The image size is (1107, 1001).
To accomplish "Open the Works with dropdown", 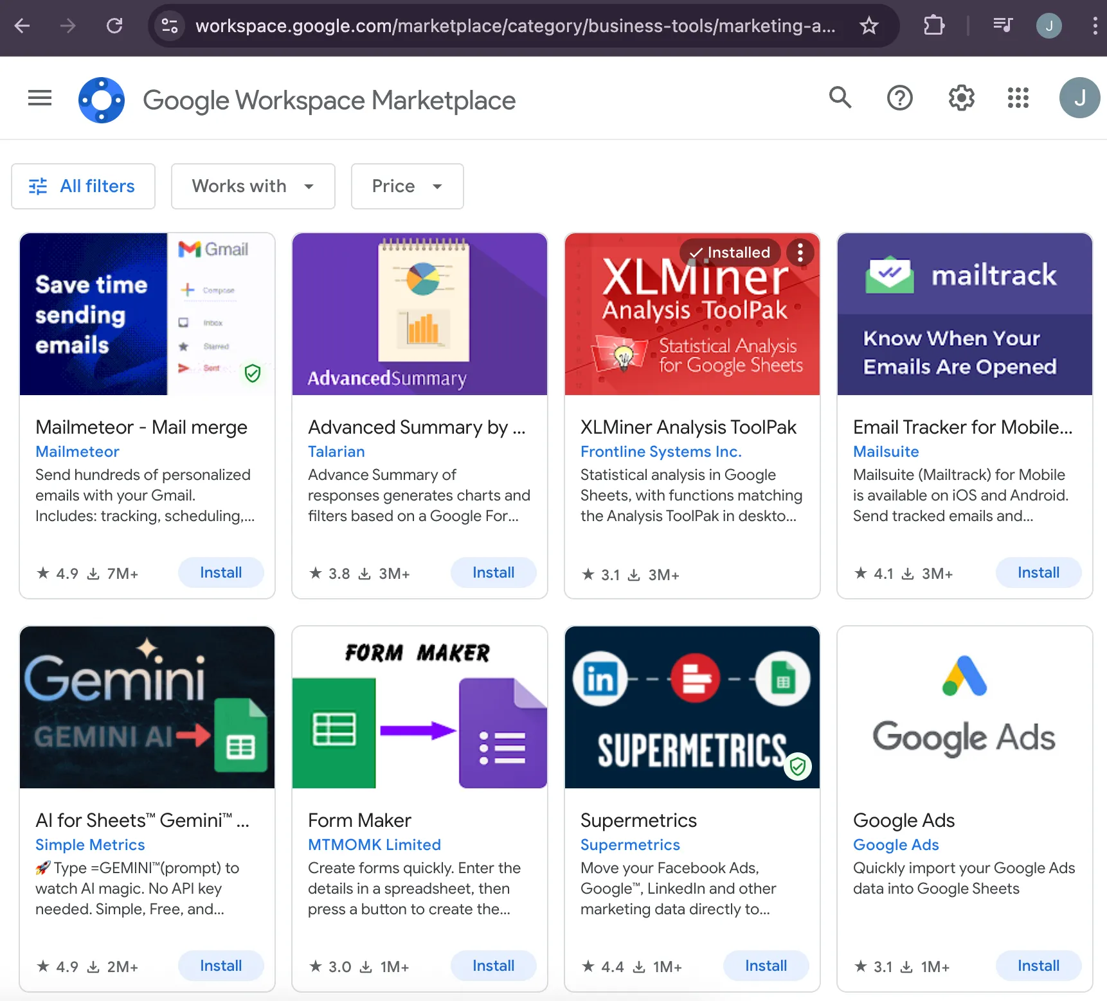I will (x=253, y=186).
